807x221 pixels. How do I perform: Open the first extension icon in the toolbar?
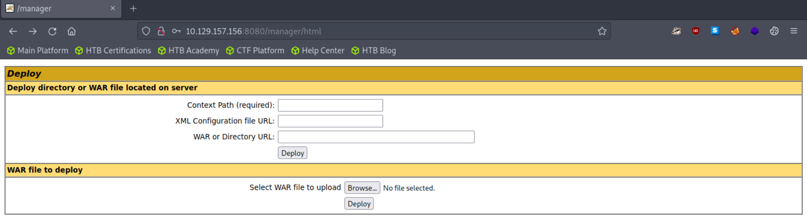point(676,31)
